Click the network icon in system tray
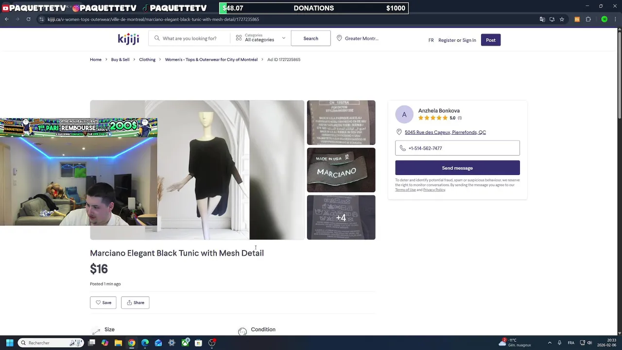This screenshot has height=350, width=622. (x=582, y=343)
